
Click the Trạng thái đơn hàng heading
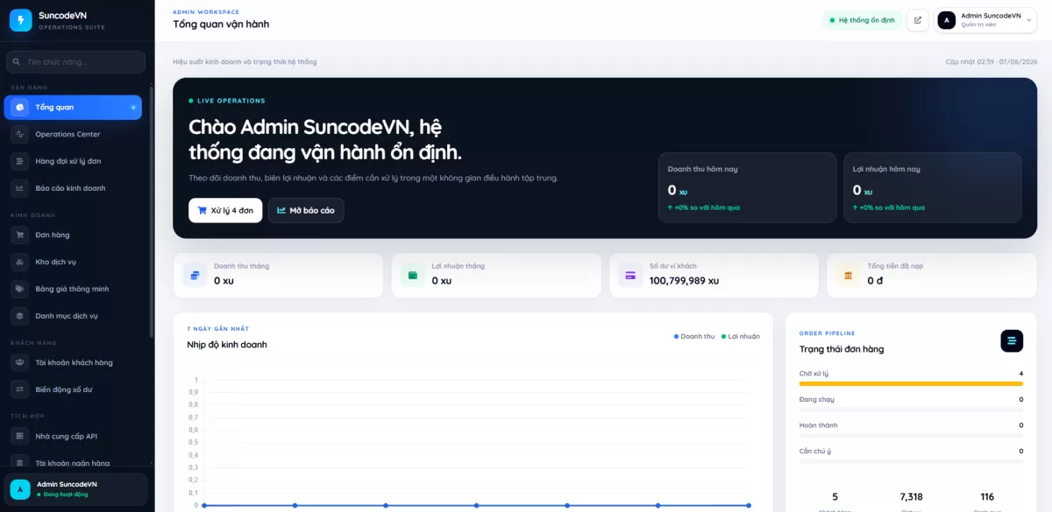point(842,349)
